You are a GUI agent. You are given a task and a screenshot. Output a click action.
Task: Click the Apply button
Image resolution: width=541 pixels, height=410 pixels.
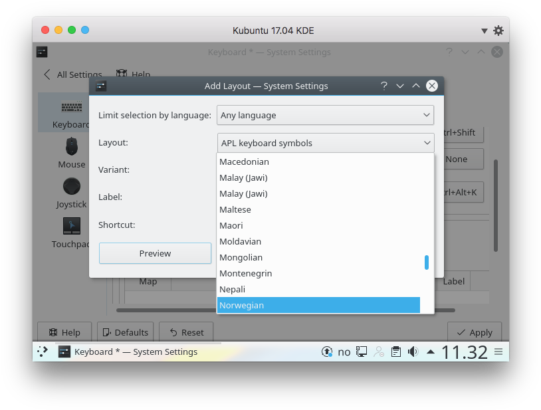(x=474, y=332)
